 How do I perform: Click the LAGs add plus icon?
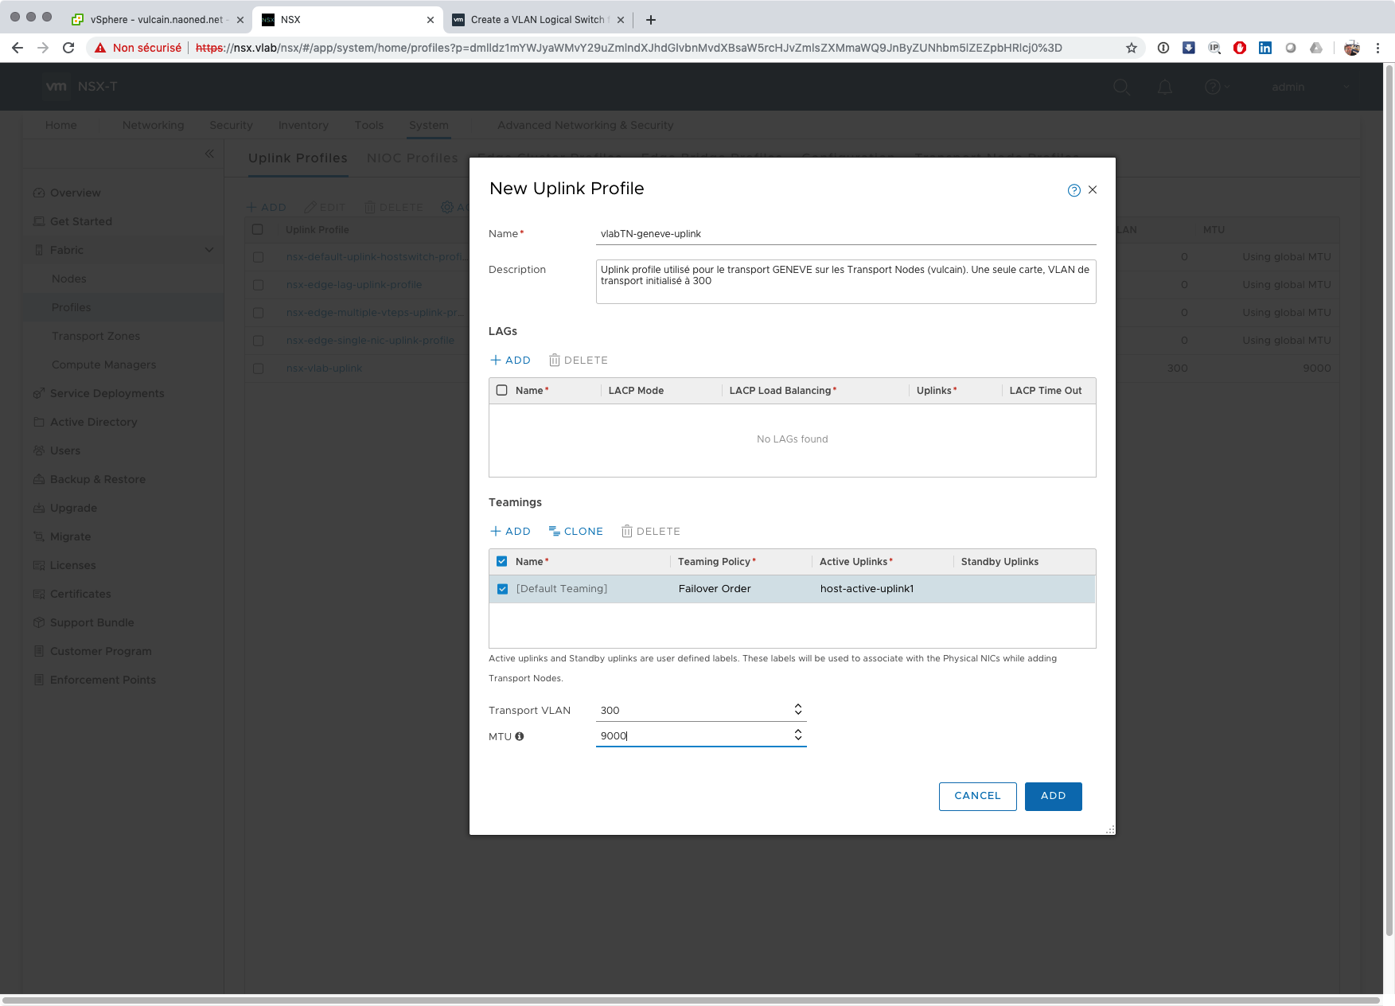[496, 361]
